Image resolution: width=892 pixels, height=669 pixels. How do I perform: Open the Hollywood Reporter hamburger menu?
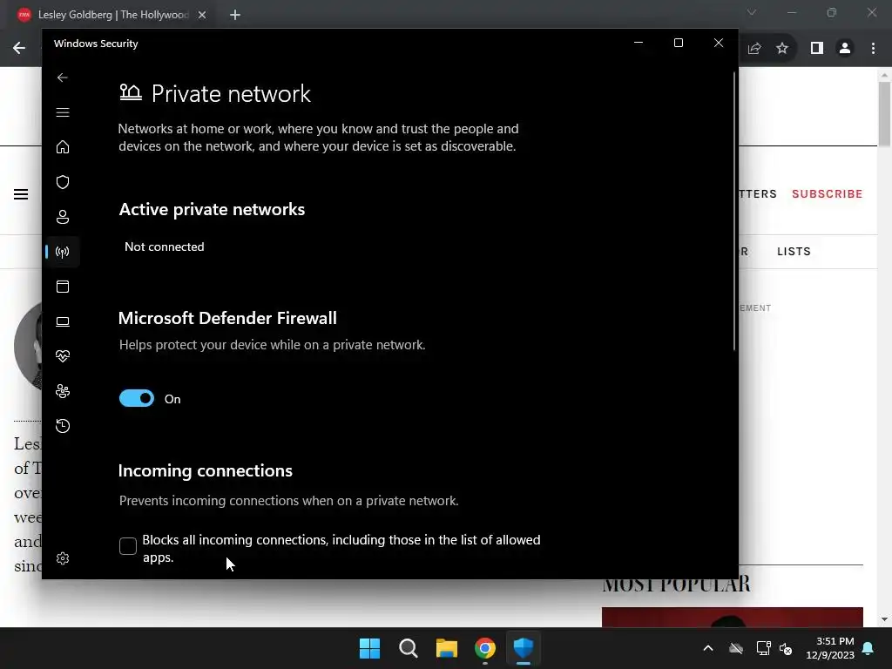click(21, 194)
